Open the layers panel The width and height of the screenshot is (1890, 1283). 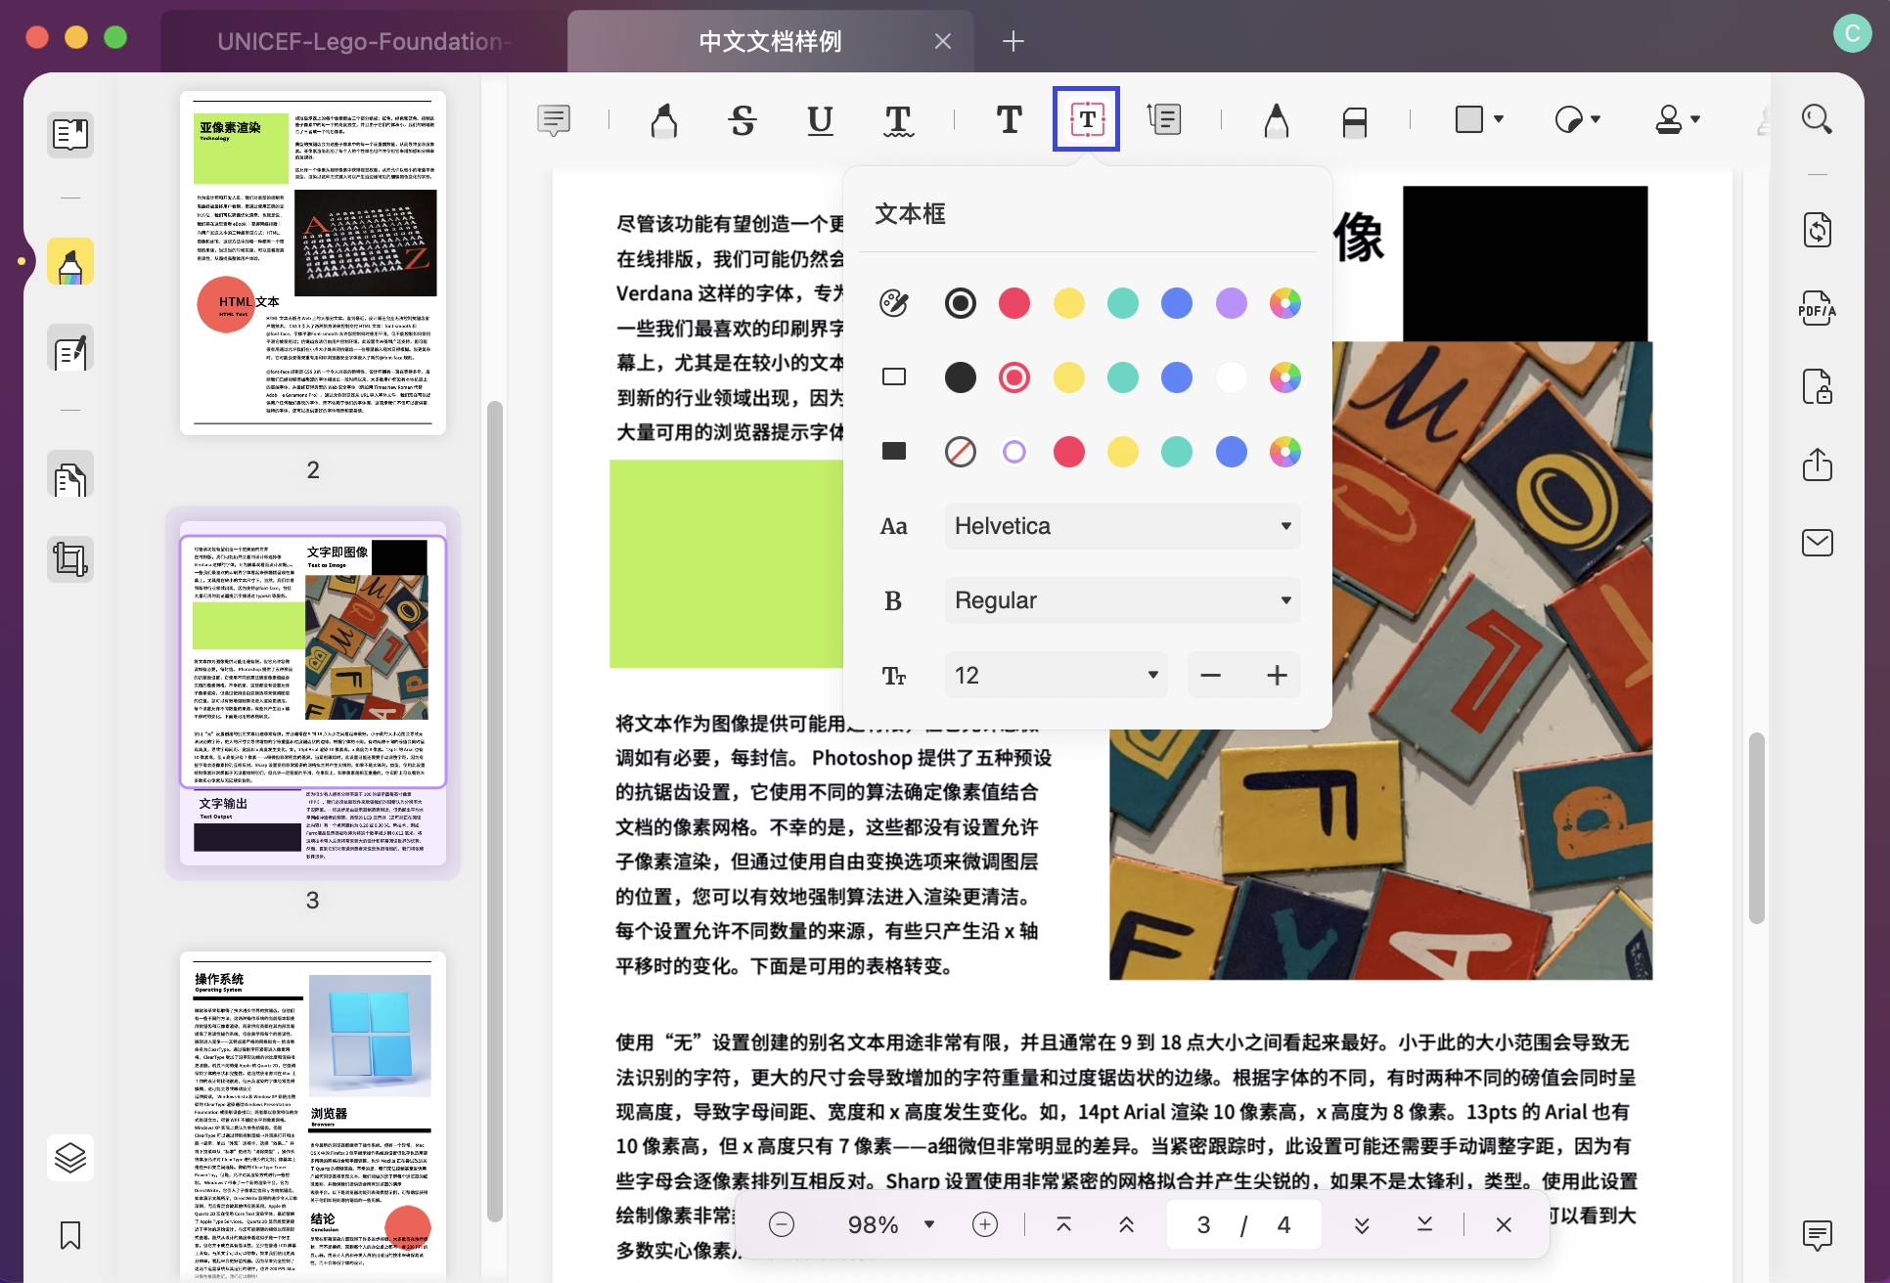pos(70,1158)
